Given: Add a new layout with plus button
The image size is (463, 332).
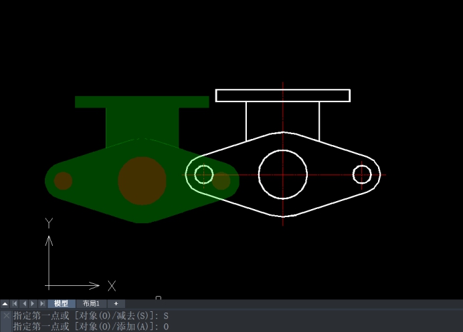Looking at the screenshot, I should (115, 304).
